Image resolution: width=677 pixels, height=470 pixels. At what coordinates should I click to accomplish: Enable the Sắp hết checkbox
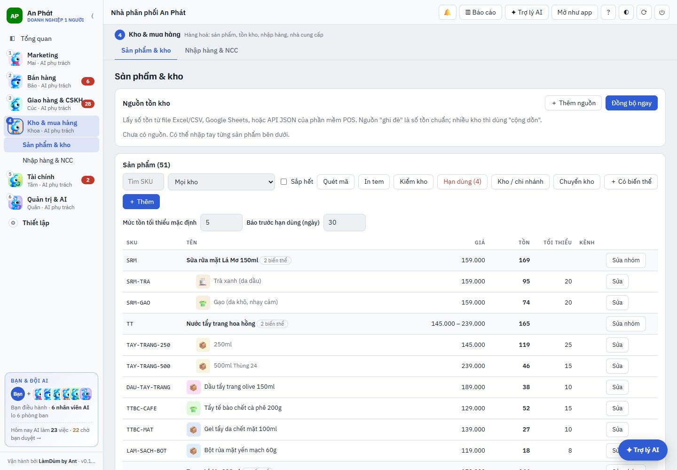pos(283,181)
